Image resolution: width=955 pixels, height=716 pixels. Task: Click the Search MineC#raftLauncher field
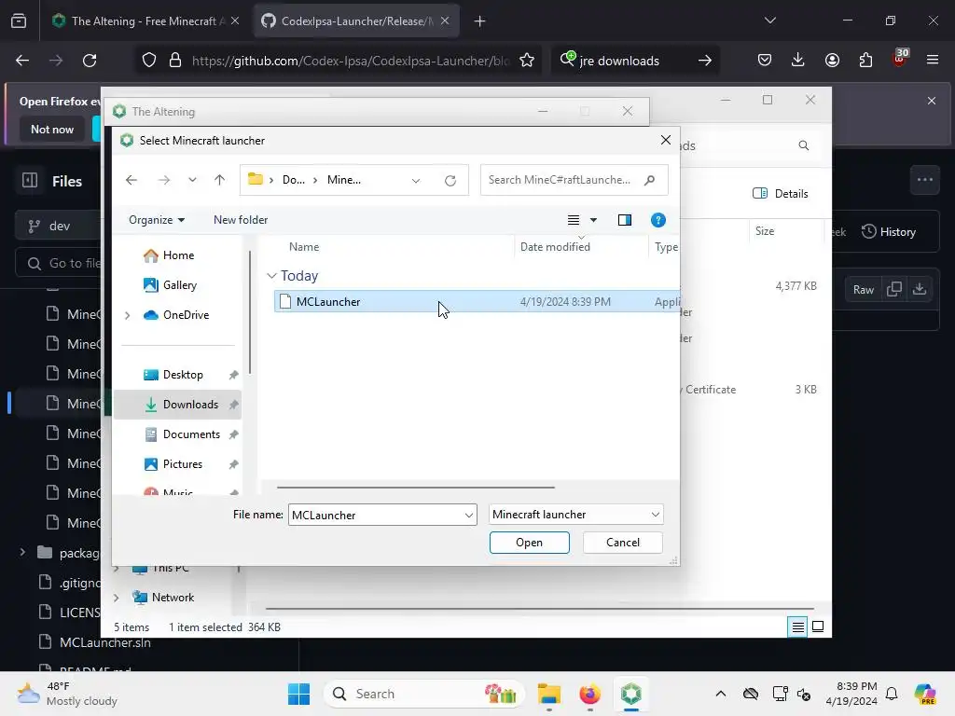tap(574, 180)
